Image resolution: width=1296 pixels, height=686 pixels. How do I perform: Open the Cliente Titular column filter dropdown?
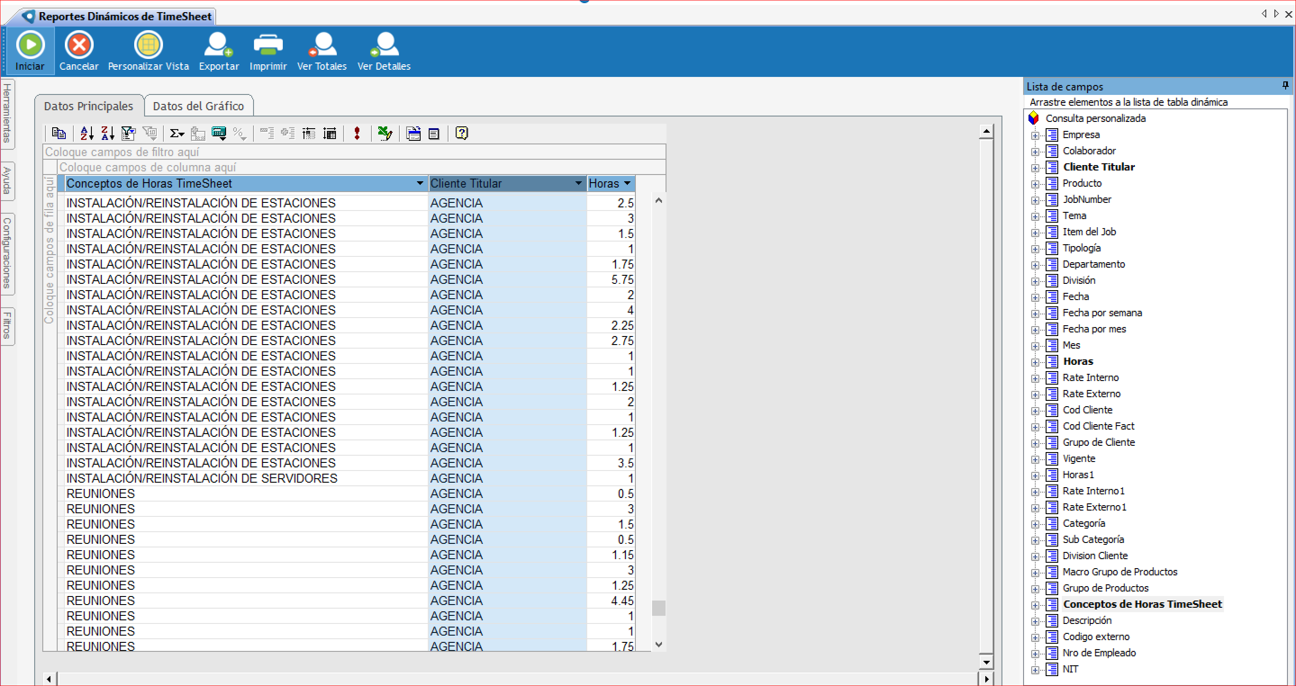(x=578, y=184)
